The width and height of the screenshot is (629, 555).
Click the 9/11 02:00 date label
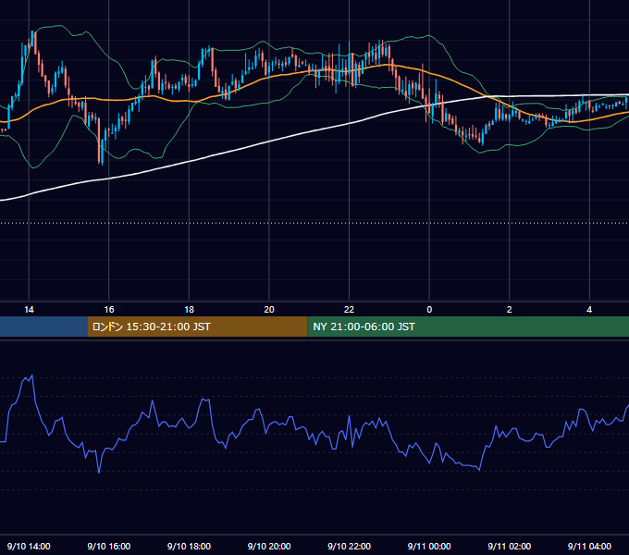(x=509, y=546)
